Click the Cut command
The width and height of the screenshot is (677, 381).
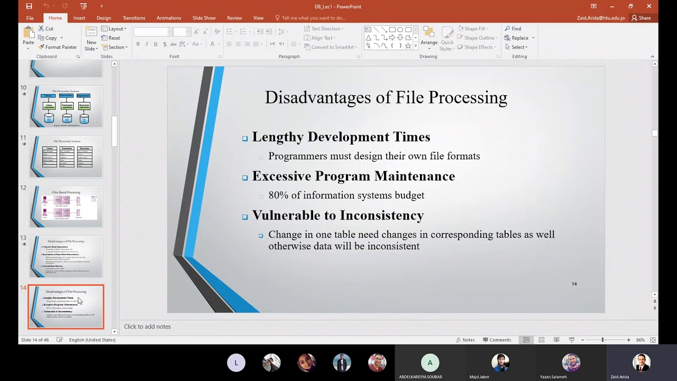tap(46, 29)
